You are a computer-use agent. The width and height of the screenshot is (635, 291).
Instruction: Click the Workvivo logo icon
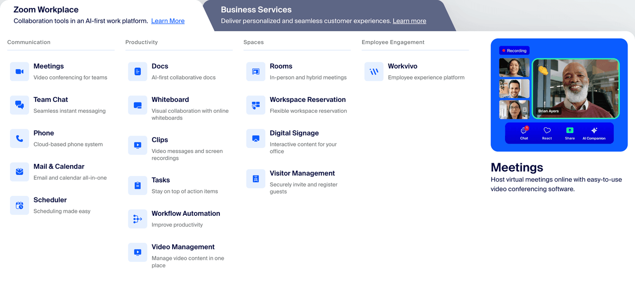coord(374,72)
